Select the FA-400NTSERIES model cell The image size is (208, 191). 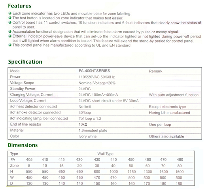tap(95, 71)
